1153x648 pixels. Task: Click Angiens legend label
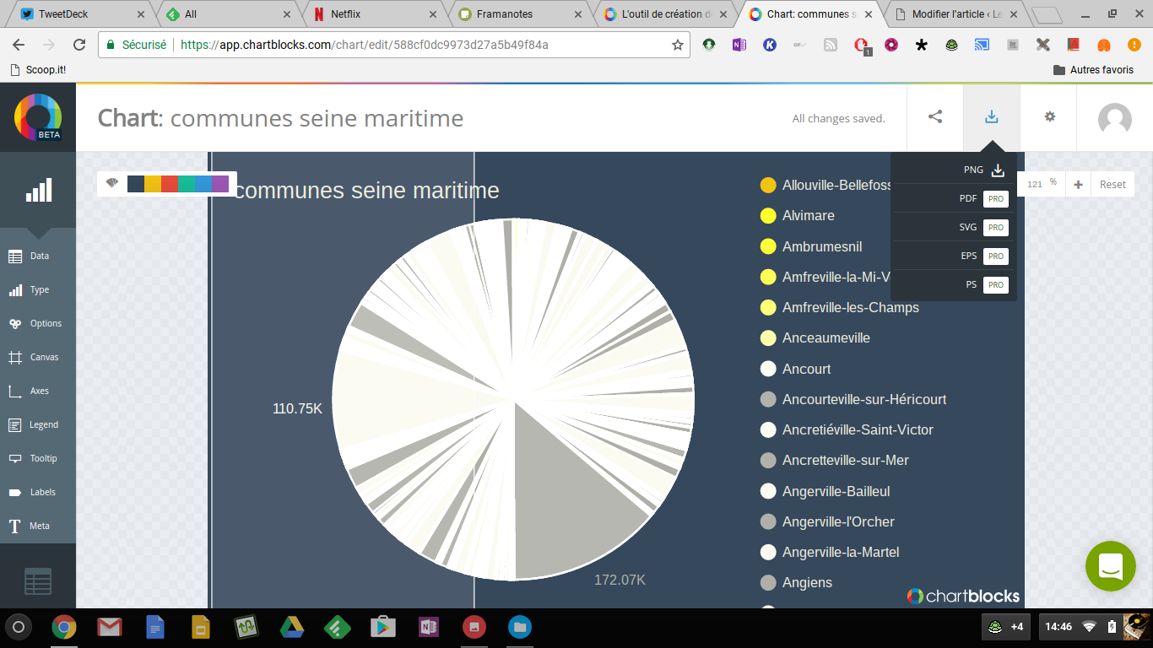(x=807, y=582)
